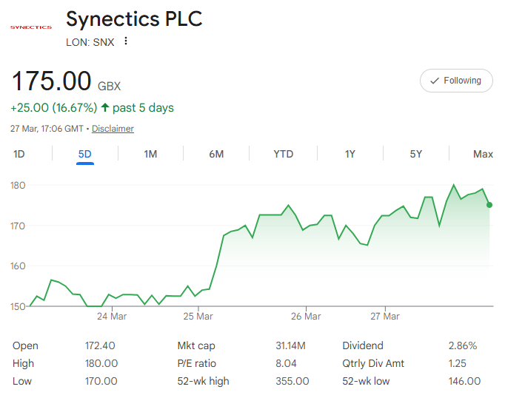Image resolution: width=505 pixels, height=398 pixels.
Task: Toggle the Following button
Action: [456, 81]
